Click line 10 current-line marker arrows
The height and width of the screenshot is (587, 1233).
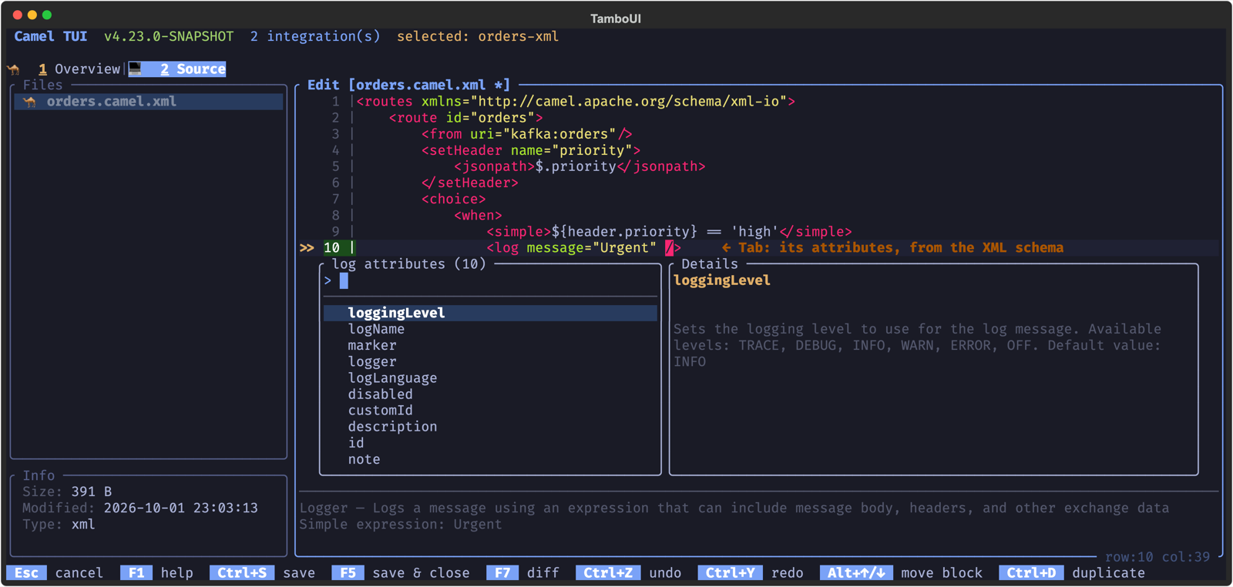(307, 248)
